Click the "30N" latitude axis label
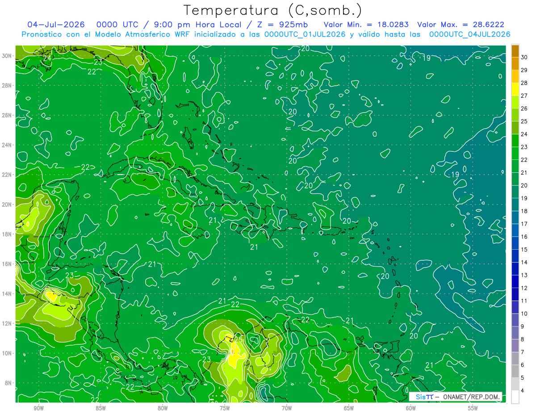Image resolution: width=536 pixels, height=414 pixels. 7,56
